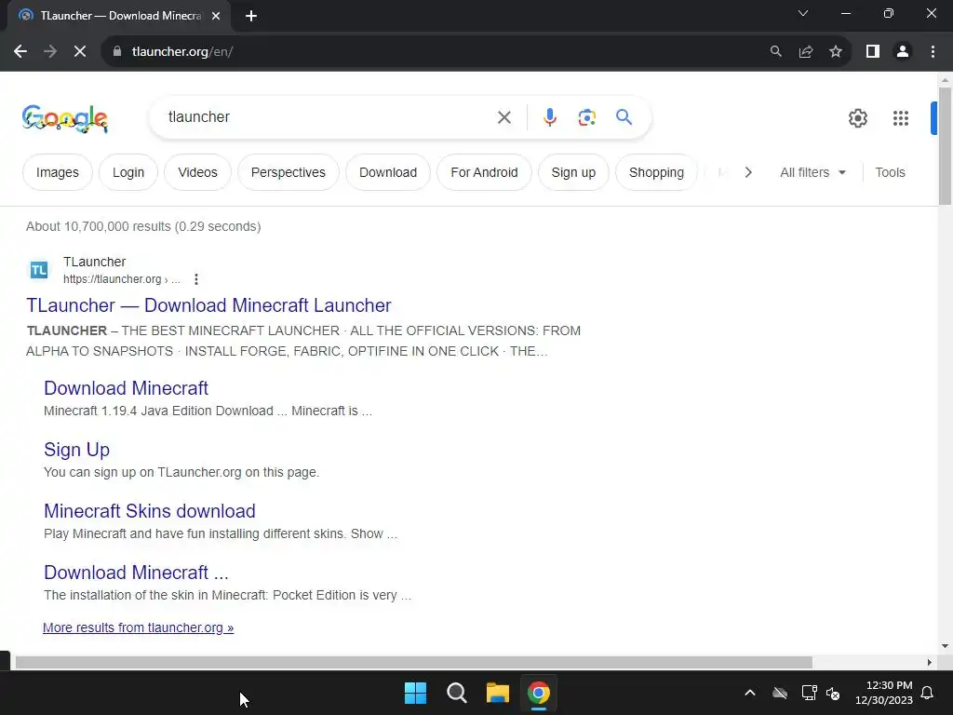Click the blue Google search magnifier
Screen dimensions: 953x715
624,116
